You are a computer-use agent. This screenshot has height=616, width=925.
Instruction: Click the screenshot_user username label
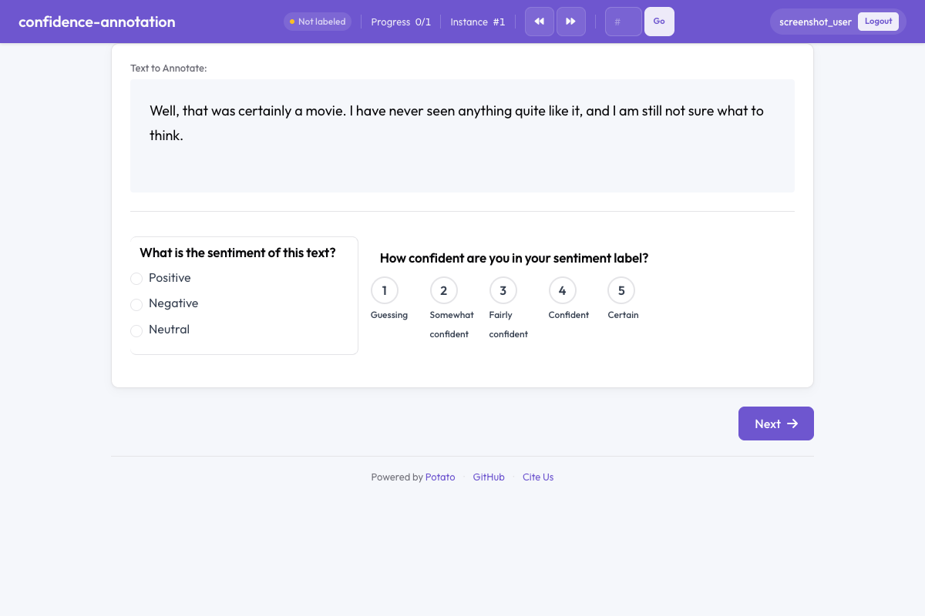[816, 22]
